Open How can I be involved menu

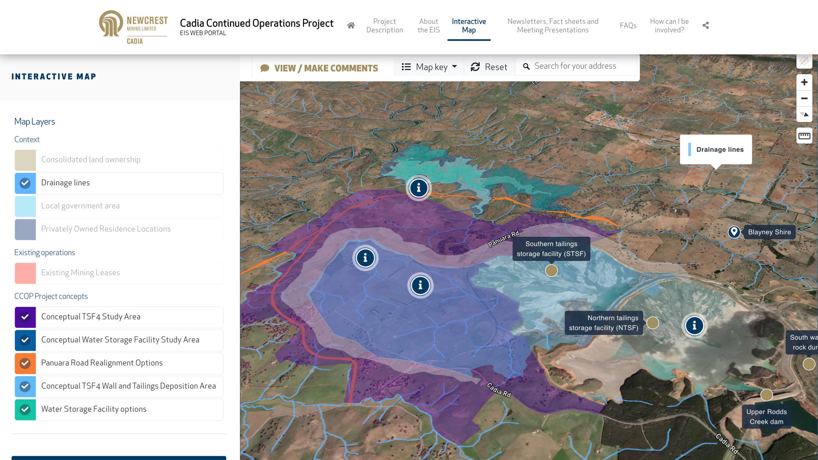pyautogui.click(x=669, y=26)
